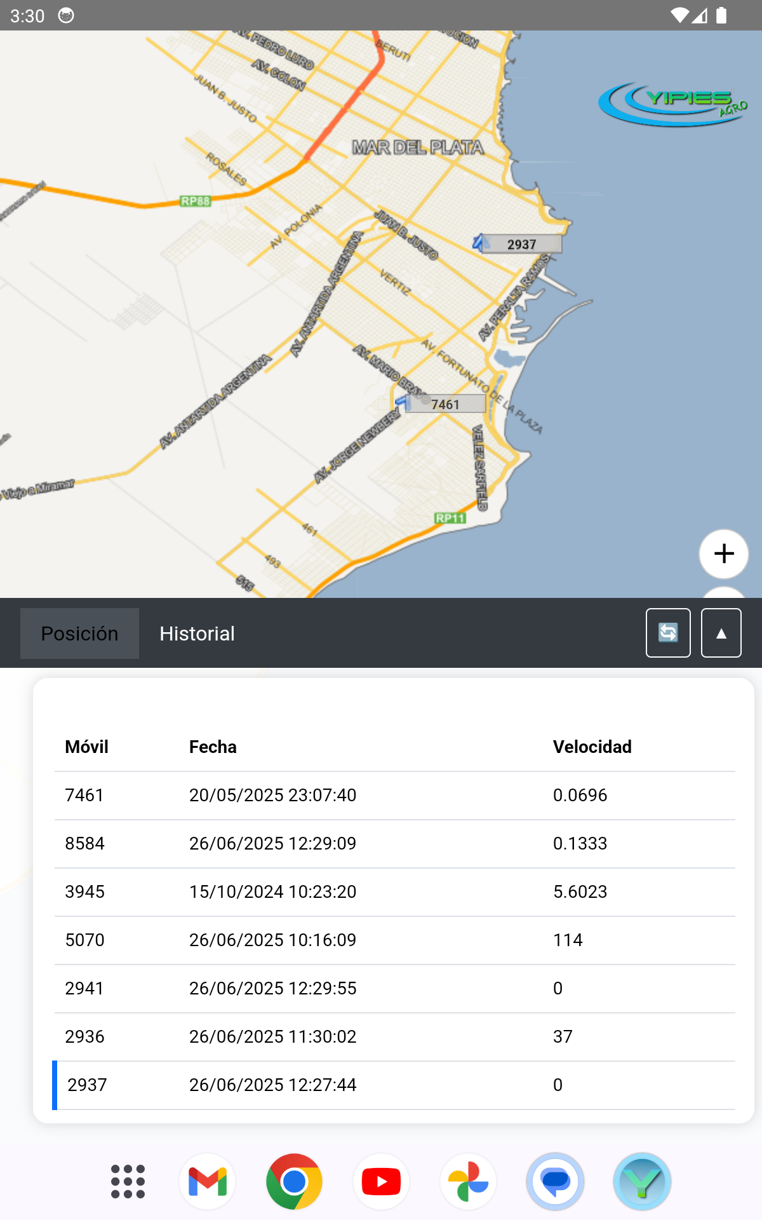
Task: Open the Yipies Agro logo
Action: (x=672, y=104)
